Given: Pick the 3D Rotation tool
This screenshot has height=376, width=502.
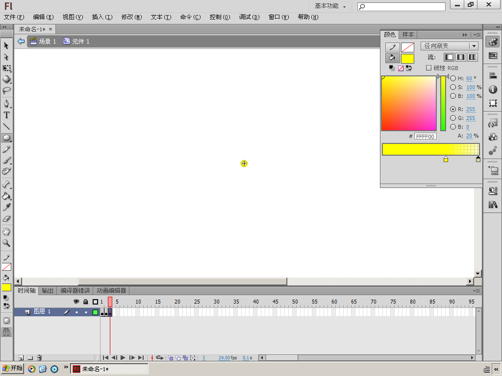Looking at the screenshot, I should pos(6,79).
